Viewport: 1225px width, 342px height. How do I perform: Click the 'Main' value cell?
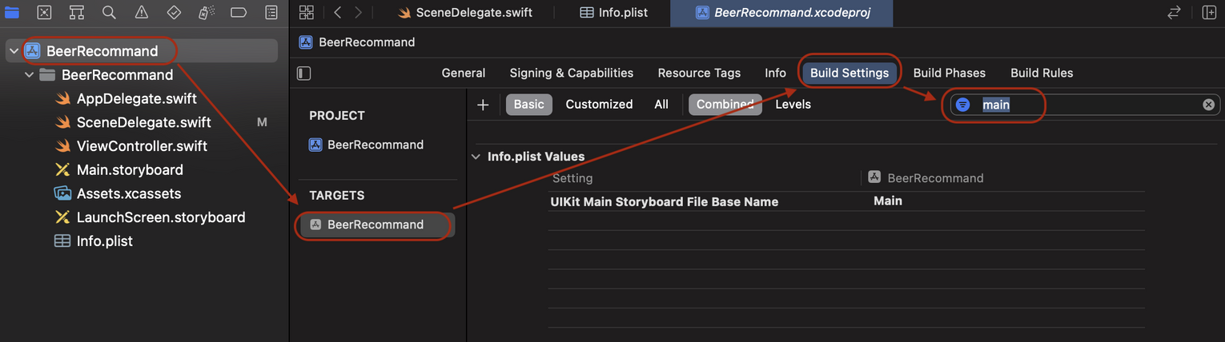click(x=888, y=201)
